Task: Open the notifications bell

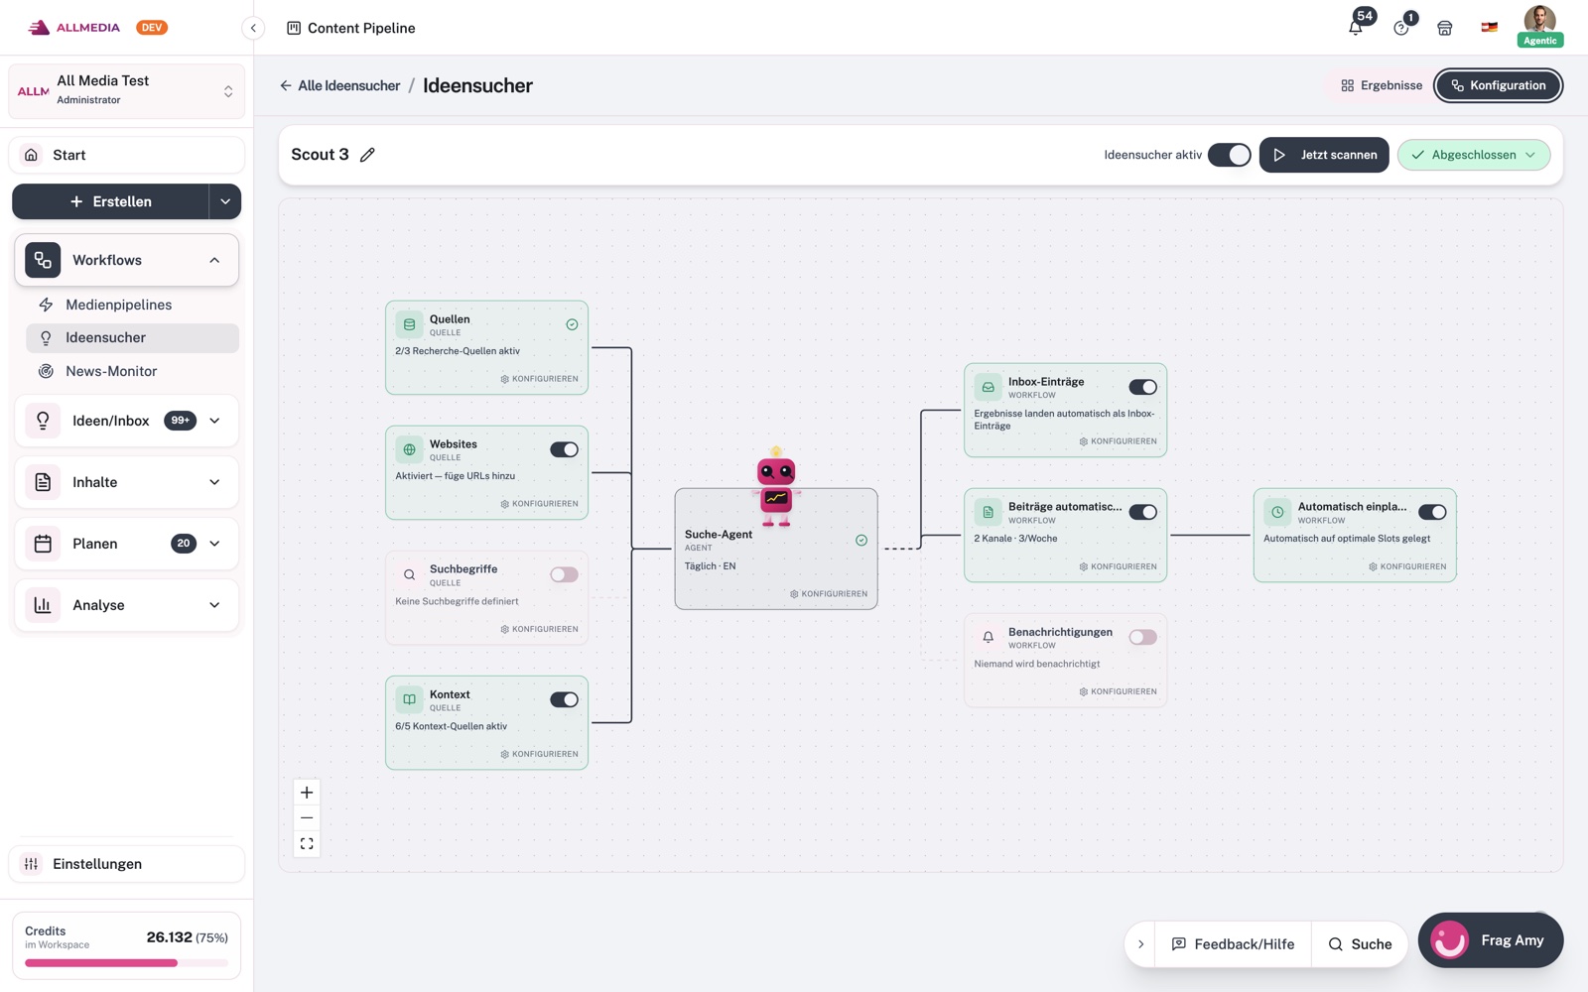Action: pos(1356,27)
